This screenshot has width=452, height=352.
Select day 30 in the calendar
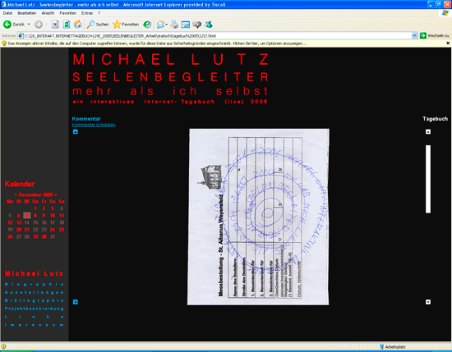pyautogui.click(x=44, y=236)
